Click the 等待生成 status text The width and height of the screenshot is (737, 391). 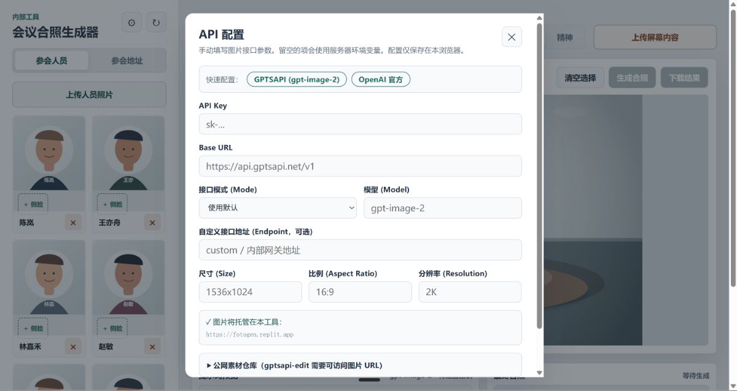[695, 375]
